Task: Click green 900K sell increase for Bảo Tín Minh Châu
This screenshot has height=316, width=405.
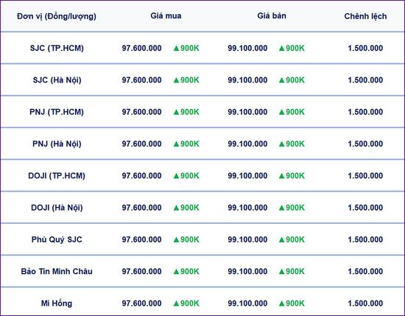Action: [292, 271]
